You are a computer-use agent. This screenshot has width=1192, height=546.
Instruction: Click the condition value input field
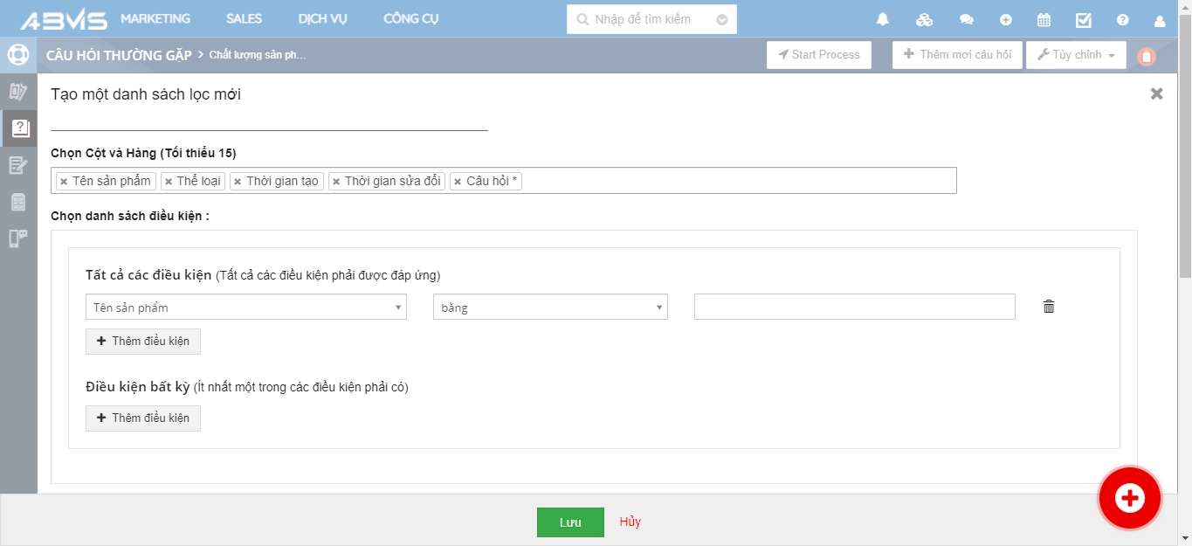pyautogui.click(x=854, y=307)
